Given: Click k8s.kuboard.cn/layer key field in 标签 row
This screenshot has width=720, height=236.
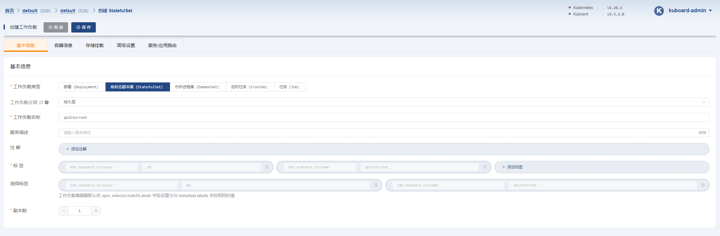Looking at the screenshot, I should click(102, 167).
